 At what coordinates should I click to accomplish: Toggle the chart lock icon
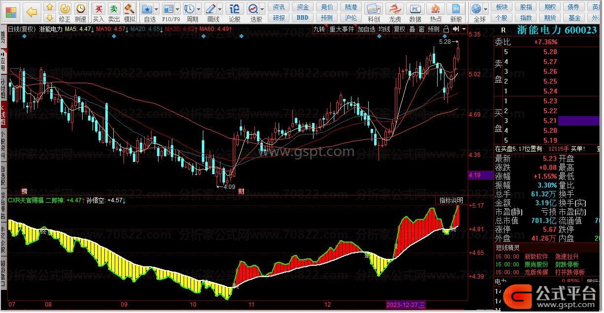pyautogui.click(x=446, y=29)
